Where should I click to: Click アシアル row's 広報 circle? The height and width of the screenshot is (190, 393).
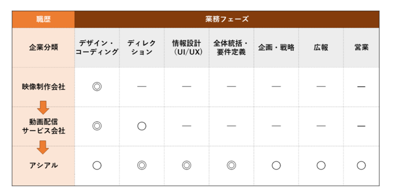tap(321, 165)
